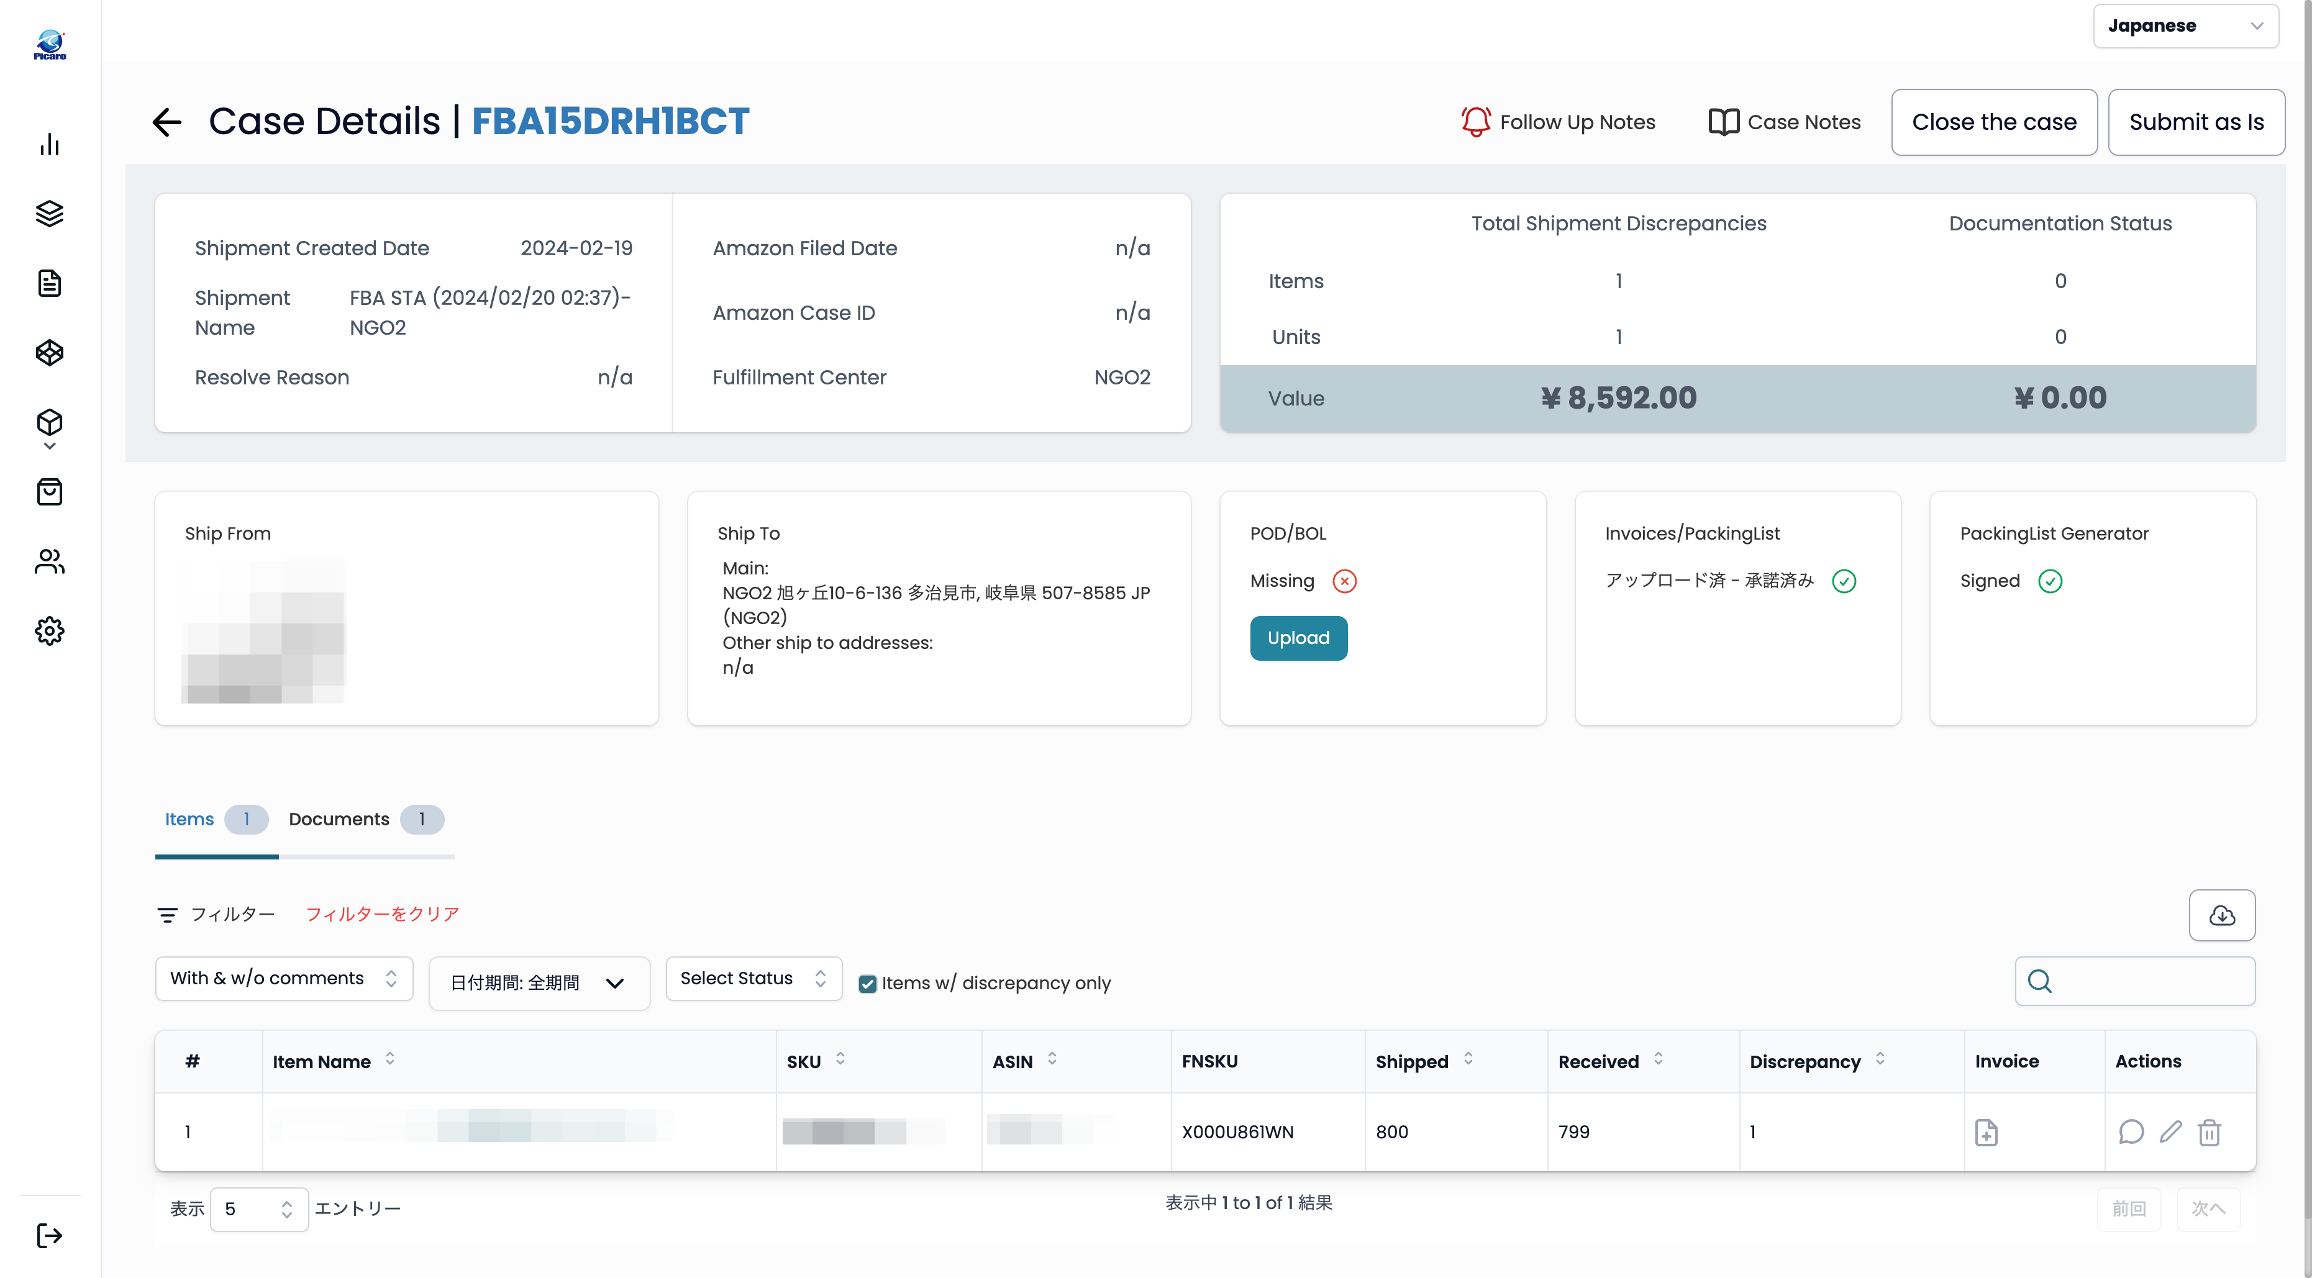Open Follow Up Notes
The height and width of the screenshot is (1278, 2312).
pos(1557,122)
